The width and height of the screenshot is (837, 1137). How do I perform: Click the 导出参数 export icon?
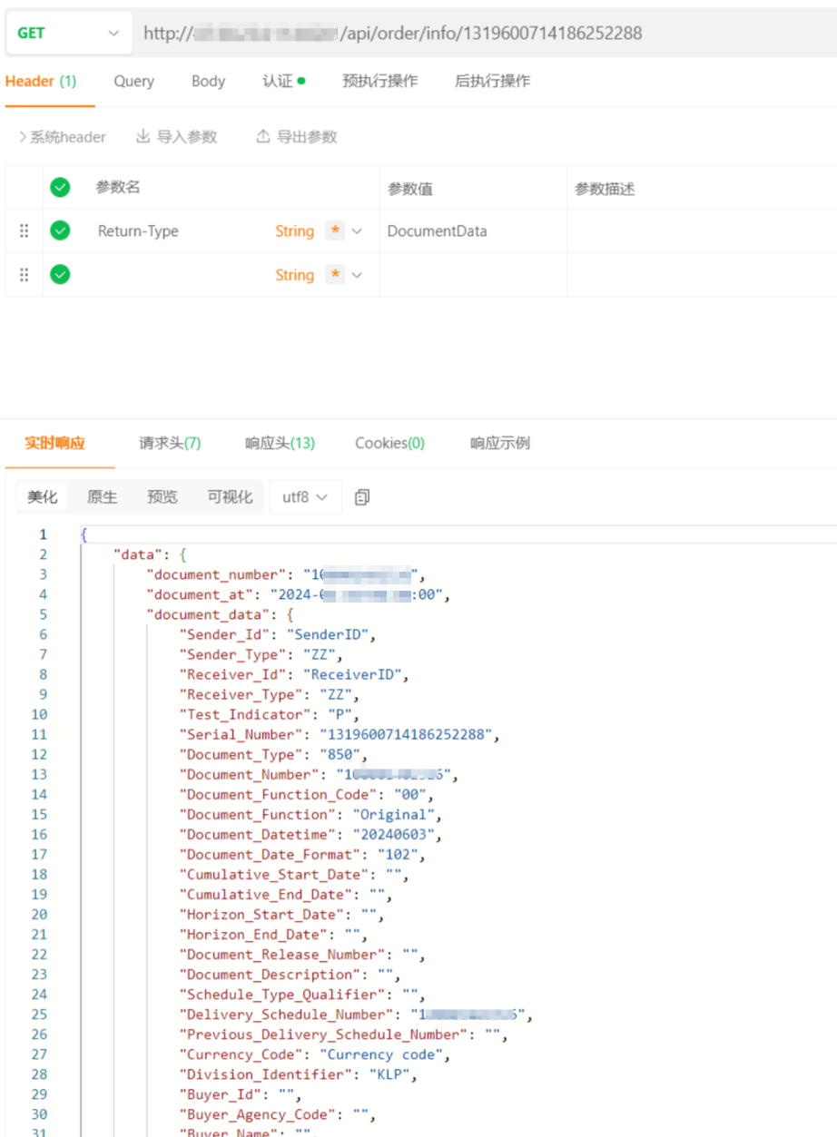(x=262, y=137)
